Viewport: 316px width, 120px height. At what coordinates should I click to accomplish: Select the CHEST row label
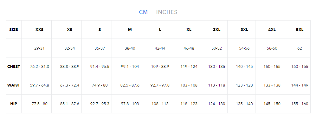click(x=14, y=66)
